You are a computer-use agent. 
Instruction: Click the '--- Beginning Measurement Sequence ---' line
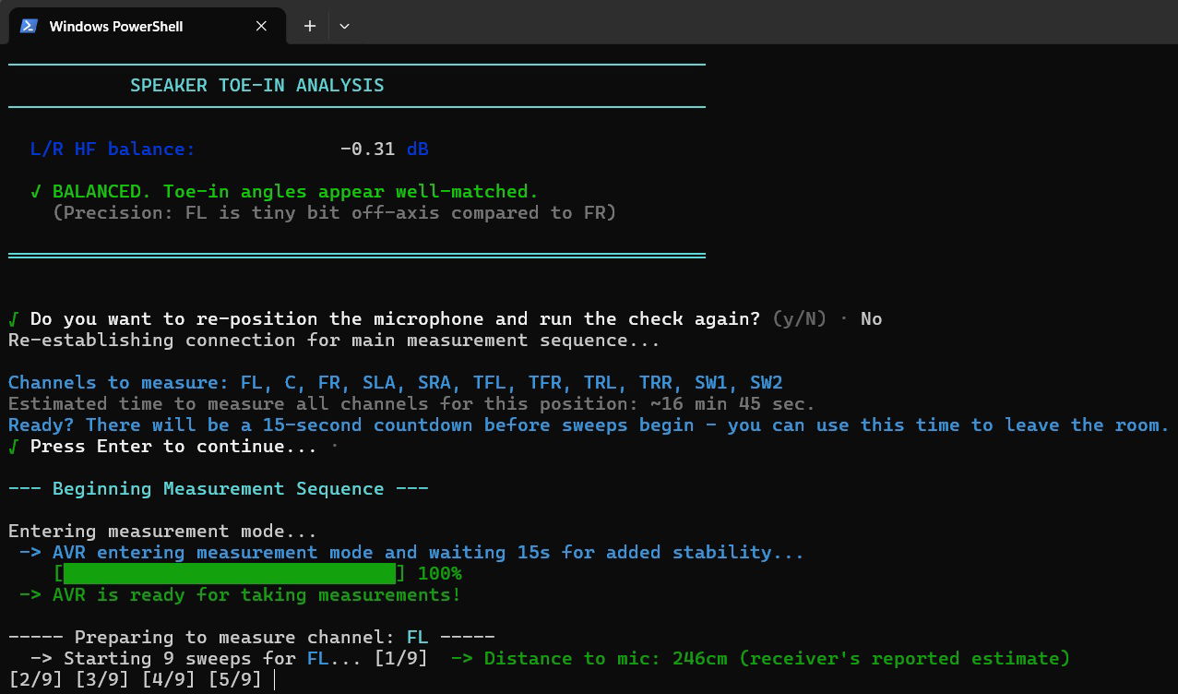218,489
